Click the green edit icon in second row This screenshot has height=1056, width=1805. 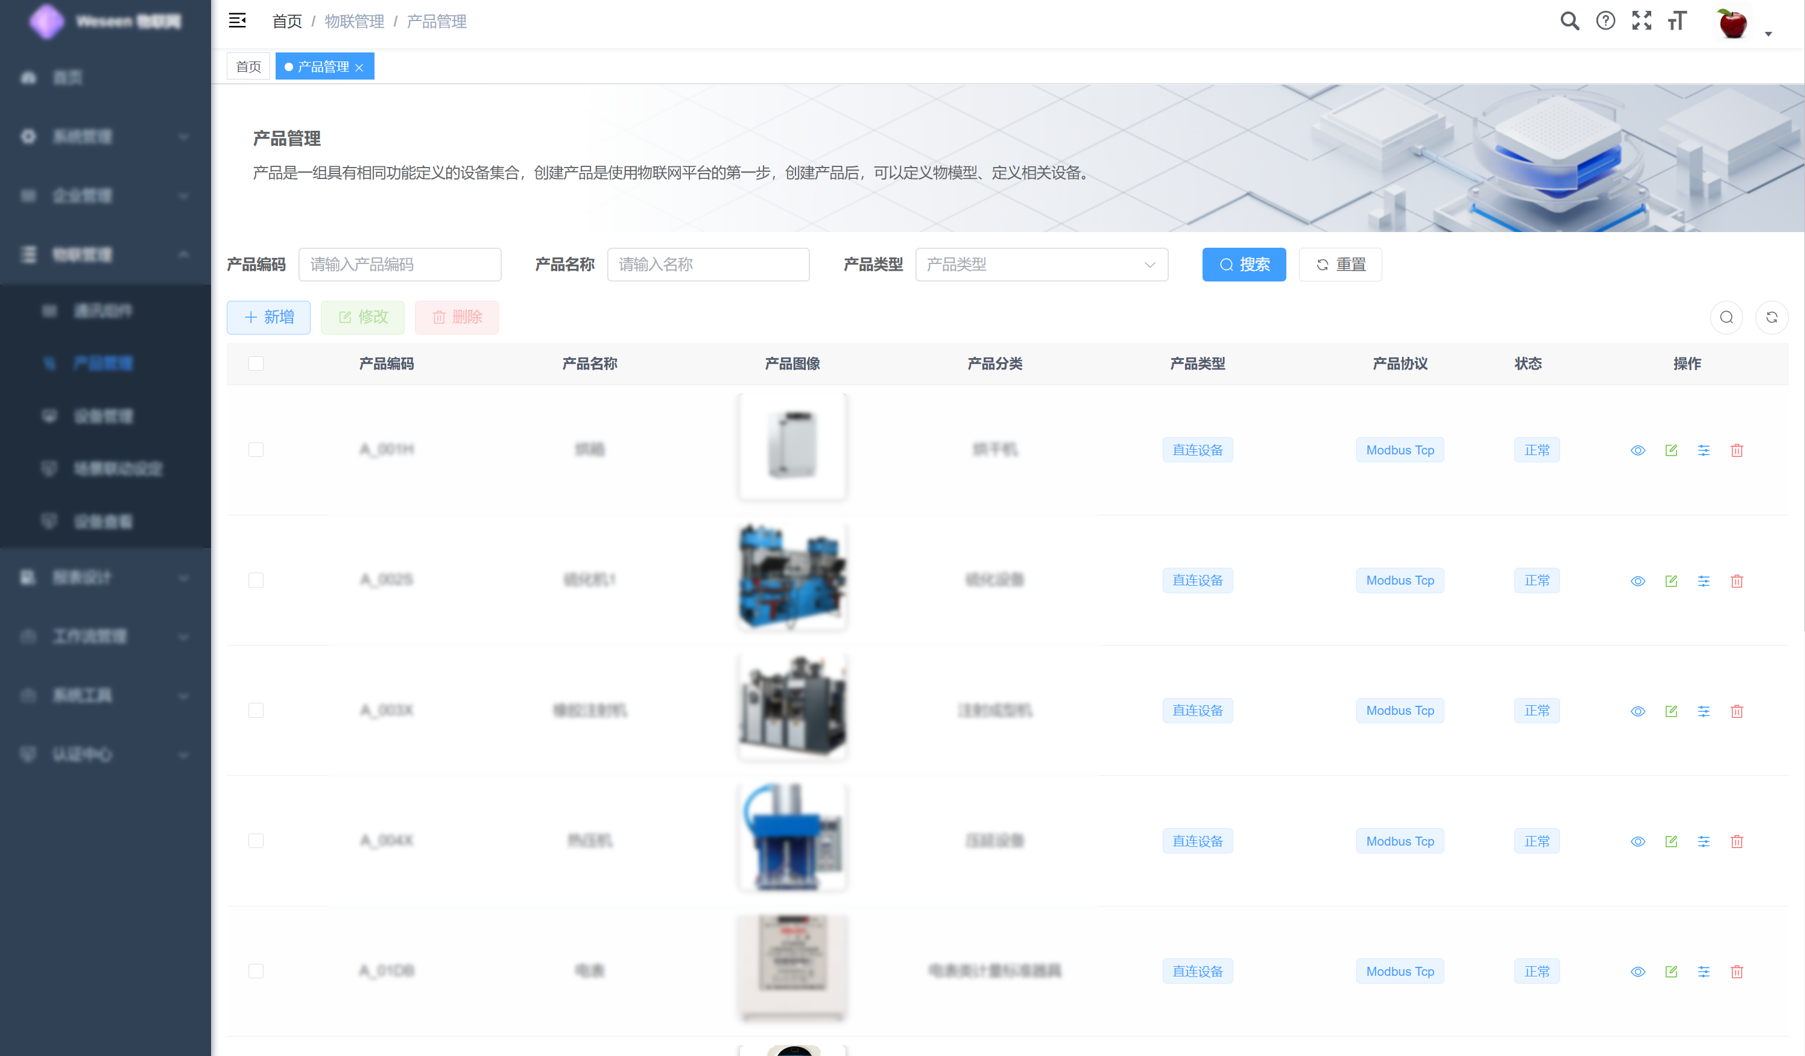[1671, 580]
